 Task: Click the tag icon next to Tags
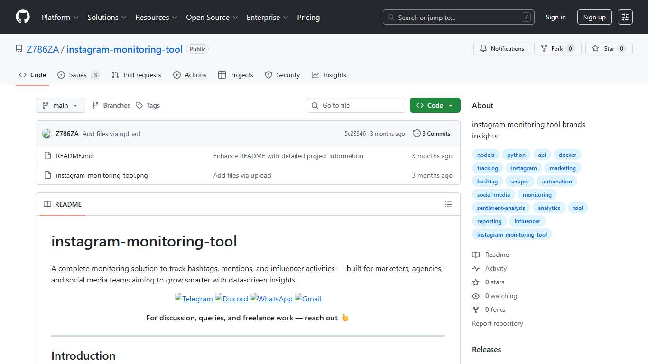(x=139, y=105)
